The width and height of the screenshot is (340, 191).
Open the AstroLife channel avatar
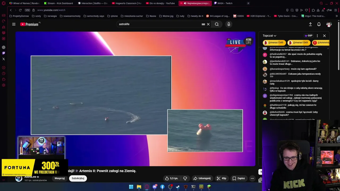[x=19, y=178]
